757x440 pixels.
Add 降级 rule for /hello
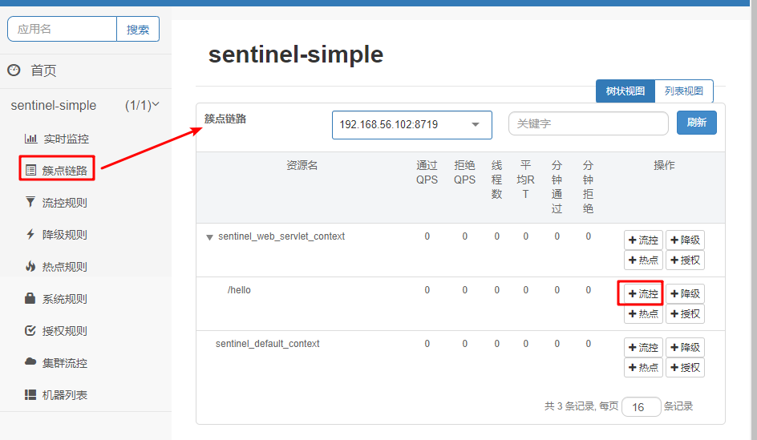point(685,293)
